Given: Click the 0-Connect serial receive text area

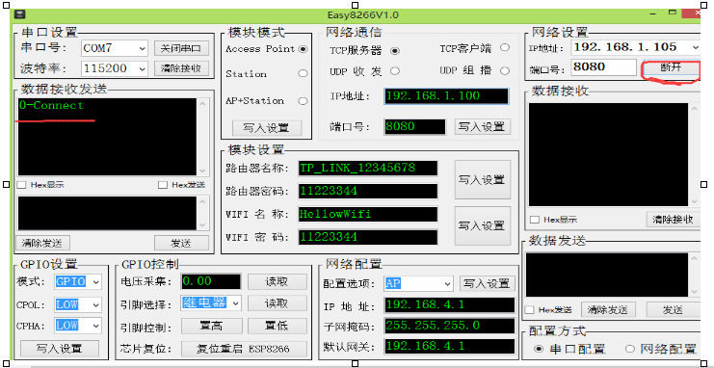Looking at the screenshot, I should 107,137.
